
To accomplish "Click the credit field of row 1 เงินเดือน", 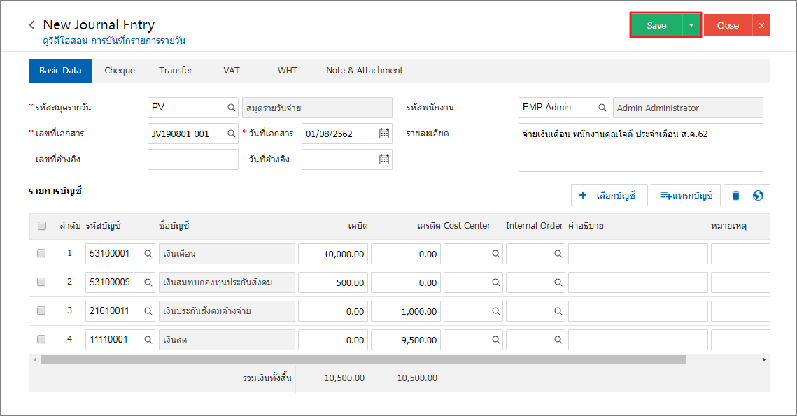I will [x=406, y=254].
